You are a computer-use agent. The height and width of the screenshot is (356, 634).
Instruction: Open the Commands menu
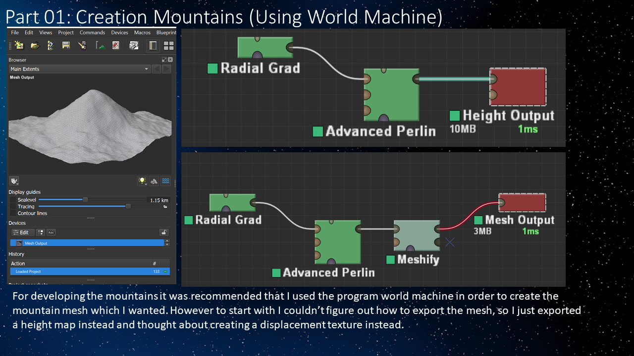(92, 33)
